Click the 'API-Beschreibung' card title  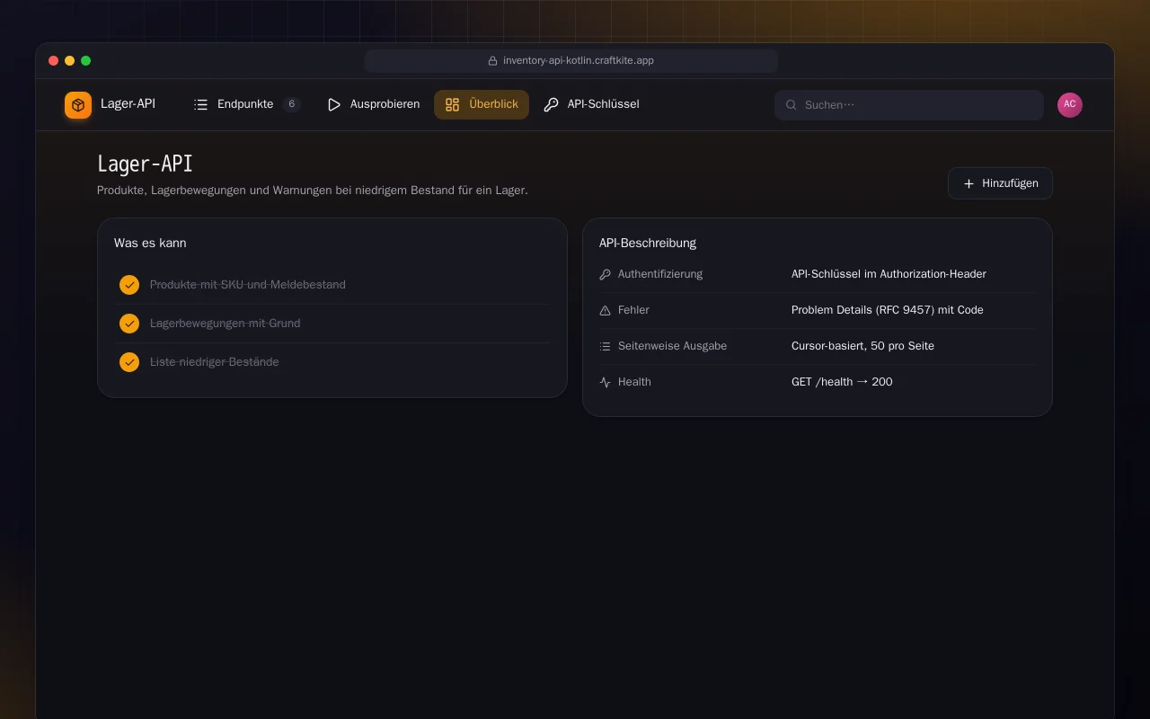648,244
